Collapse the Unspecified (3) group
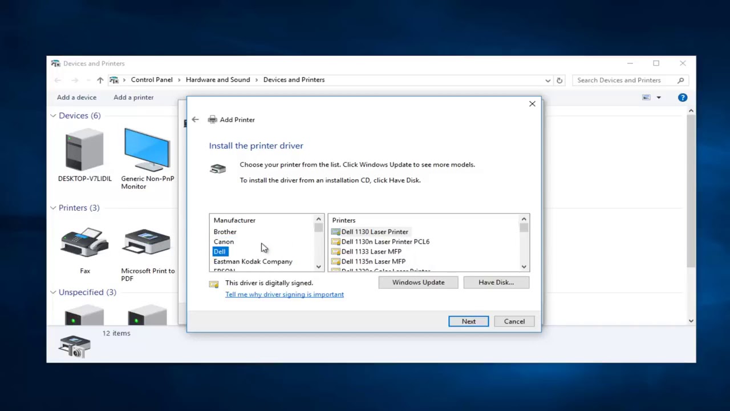This screenshot has height=411, width=730. [x=53, y=292]
